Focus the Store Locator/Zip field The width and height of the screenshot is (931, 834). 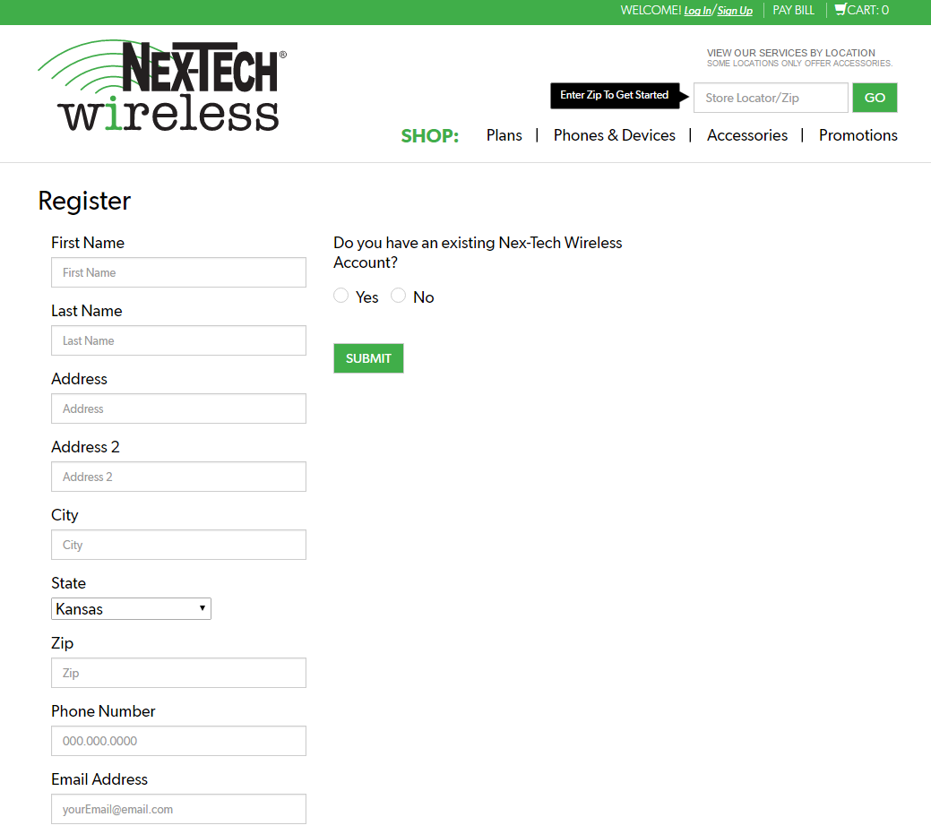tap(771, 98)
